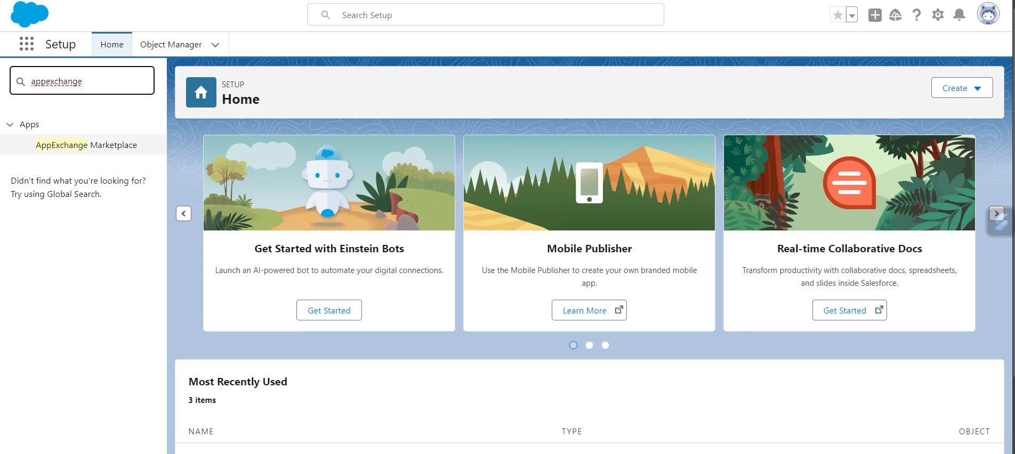Open the App Launcher grid icon
The height and width of the screenshot is (454, 1015).
(x=27, y=44)
